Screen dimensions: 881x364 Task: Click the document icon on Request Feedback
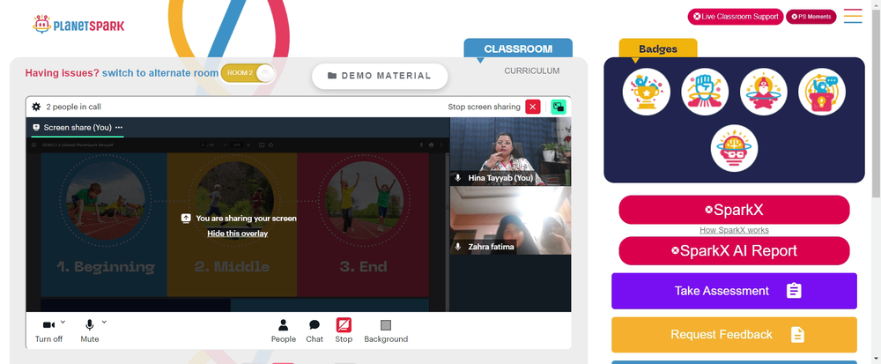[797, 335]
